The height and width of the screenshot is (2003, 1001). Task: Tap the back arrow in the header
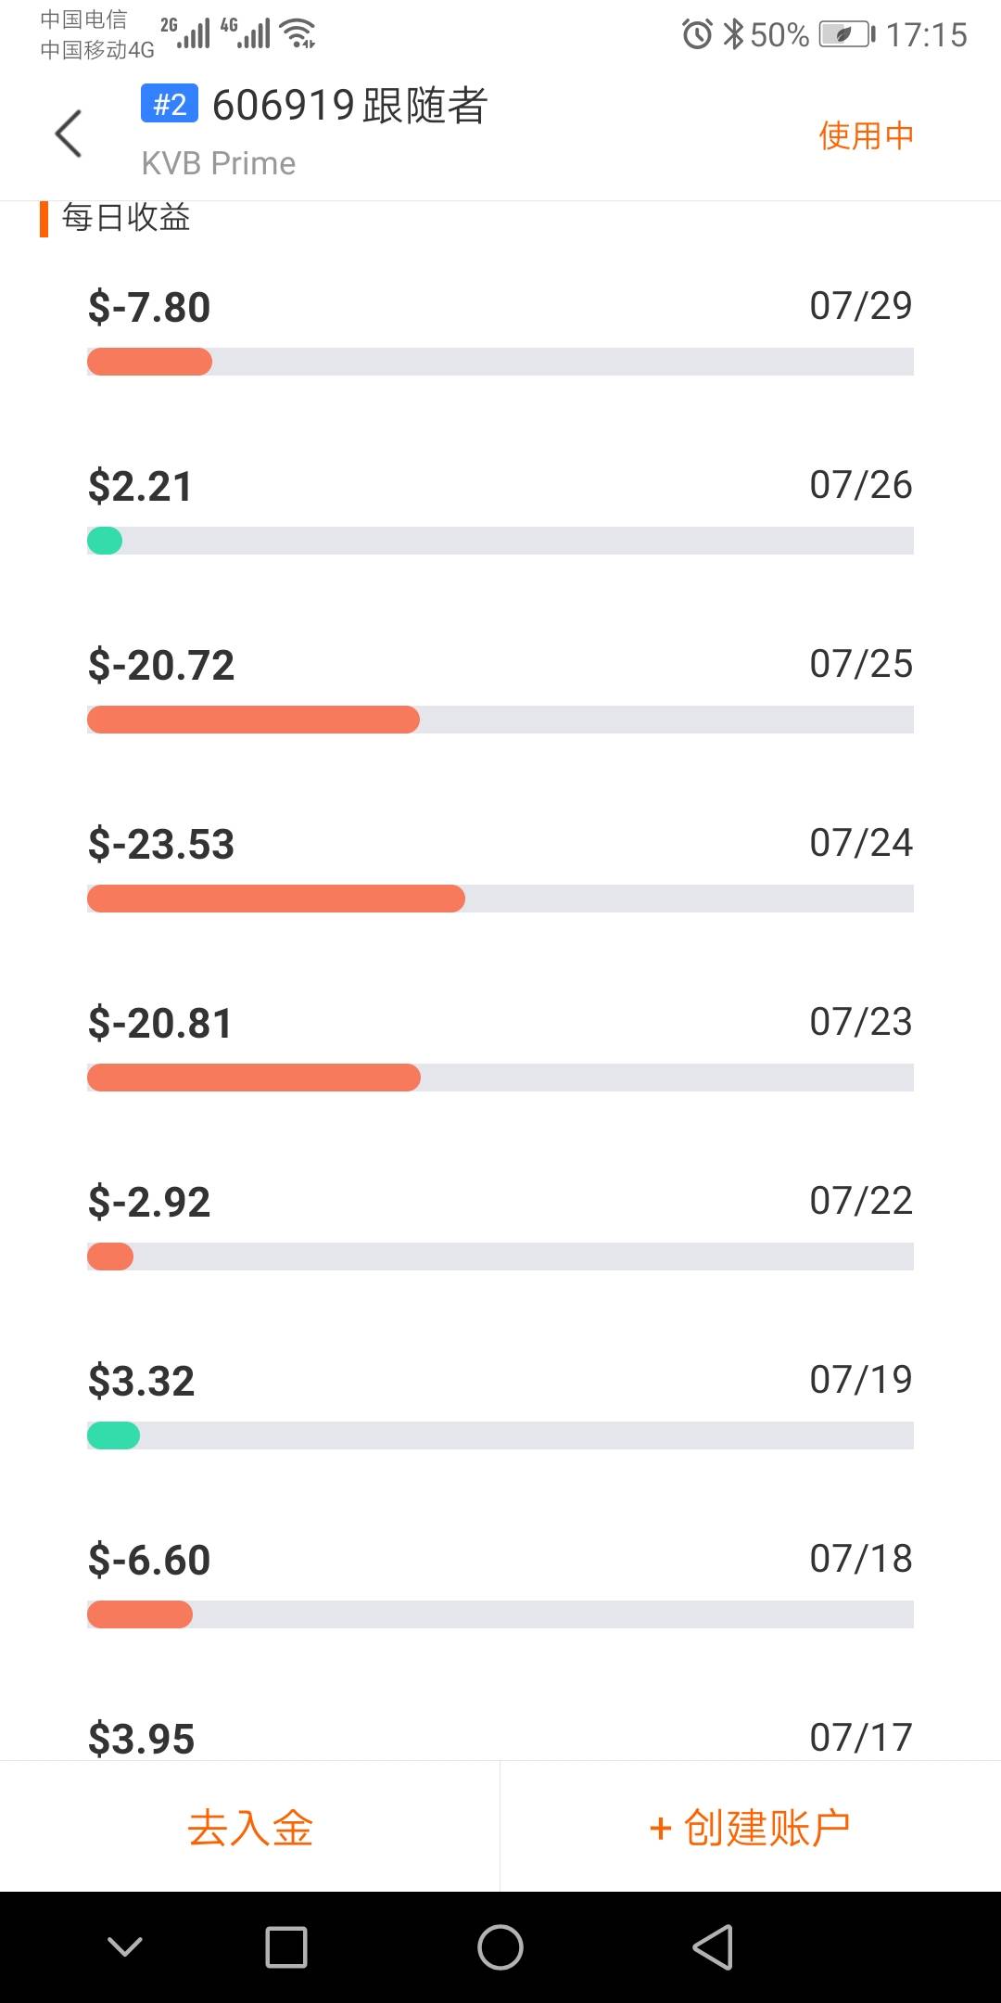[70, 134]
